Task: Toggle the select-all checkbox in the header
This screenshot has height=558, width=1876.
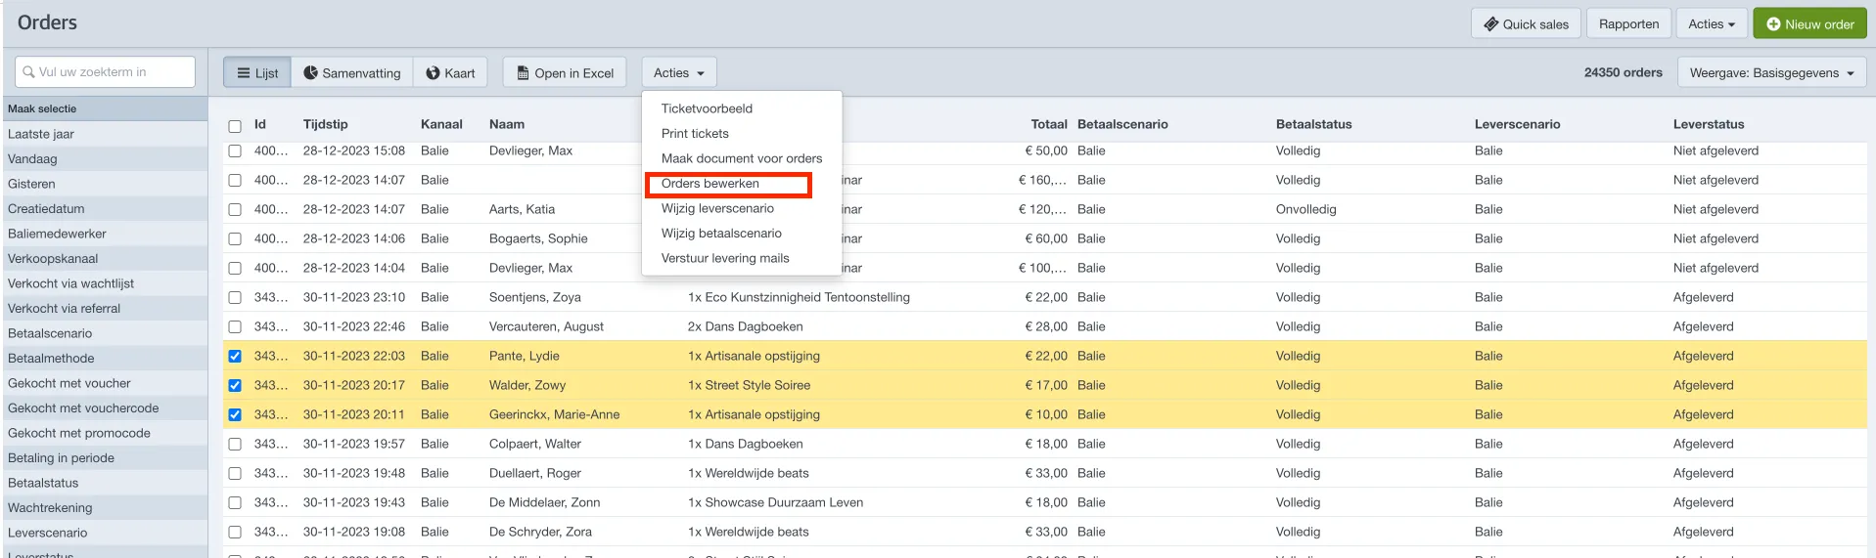Action: pyautogui.click(x=235, y=126)
